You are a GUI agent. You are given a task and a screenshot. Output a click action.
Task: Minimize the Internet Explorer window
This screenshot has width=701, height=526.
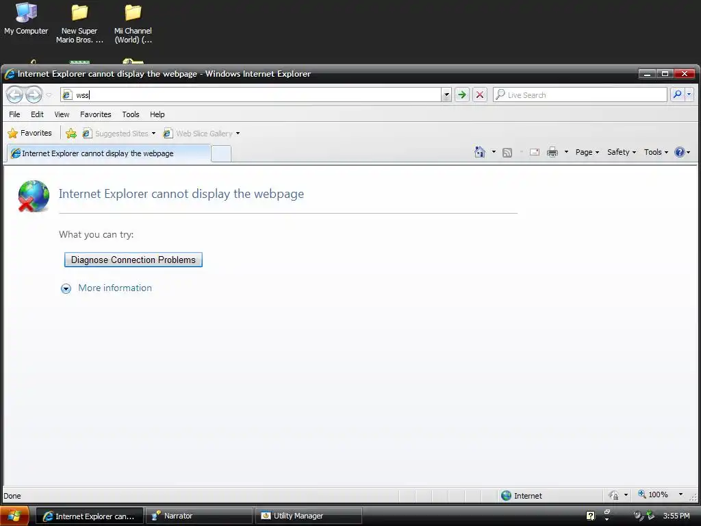[x=647, y=74]
